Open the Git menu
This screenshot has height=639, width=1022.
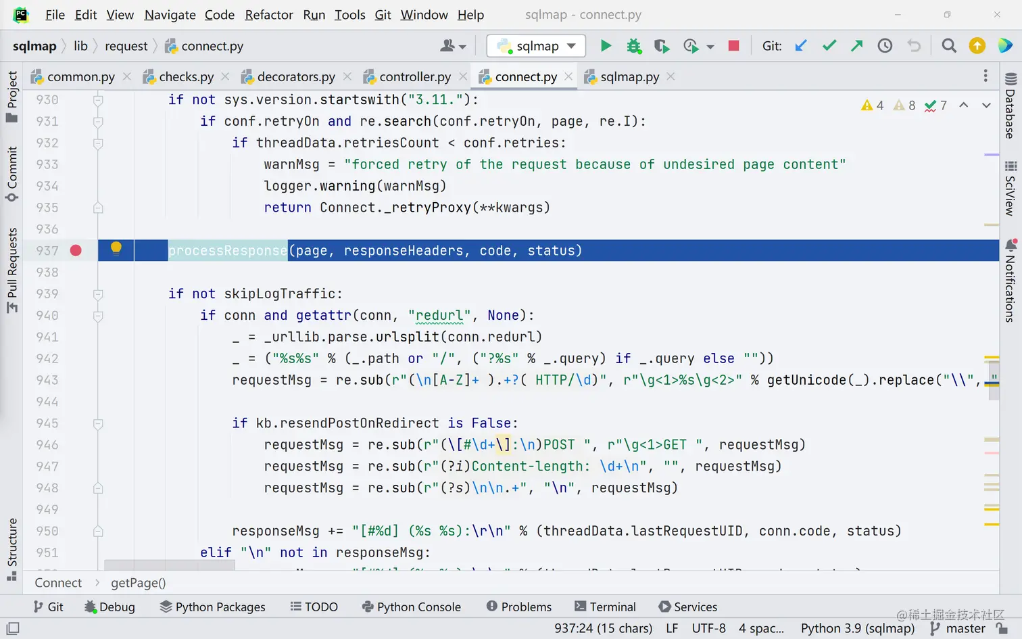point(383,15)
